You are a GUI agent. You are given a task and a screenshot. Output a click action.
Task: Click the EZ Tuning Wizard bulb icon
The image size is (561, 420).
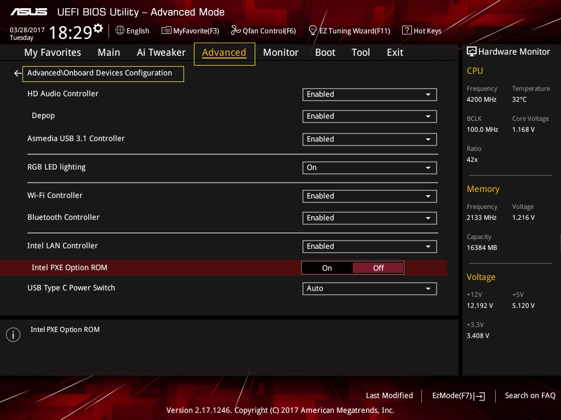pos(313,31)
